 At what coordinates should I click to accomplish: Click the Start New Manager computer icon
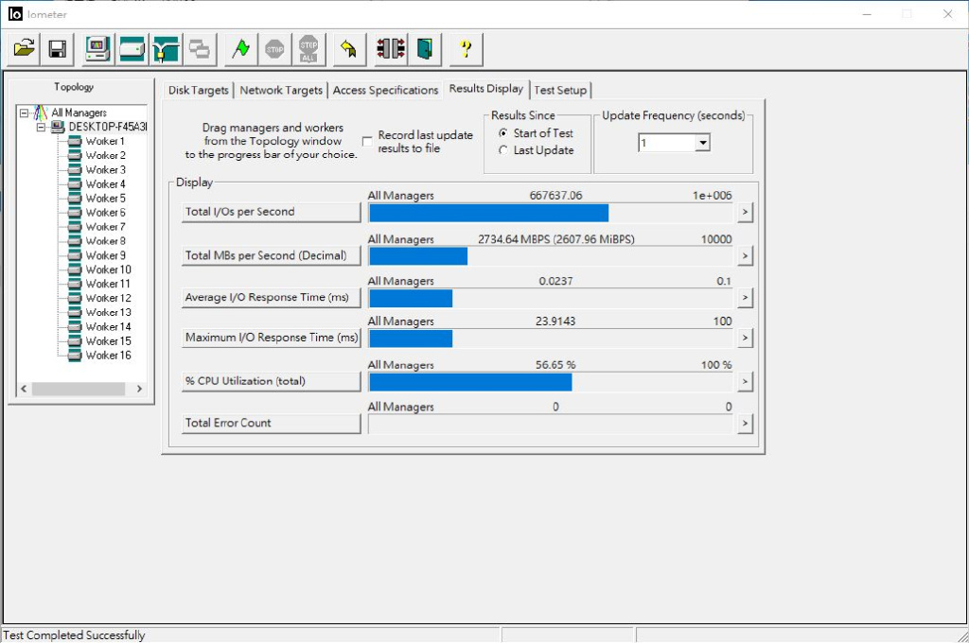(97, 48)
